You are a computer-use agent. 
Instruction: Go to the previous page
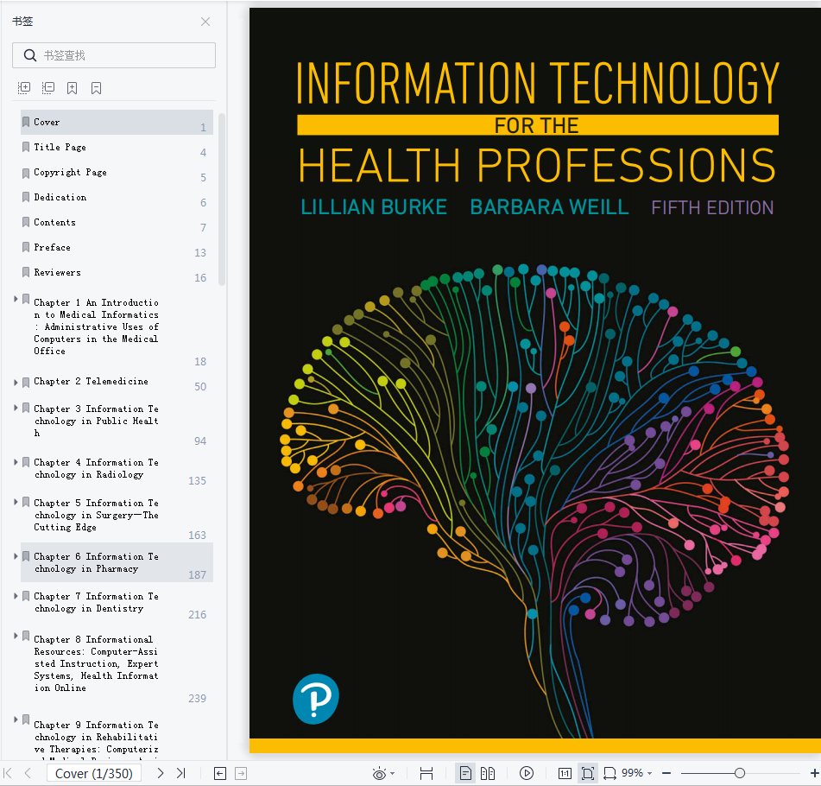point(28,773)
